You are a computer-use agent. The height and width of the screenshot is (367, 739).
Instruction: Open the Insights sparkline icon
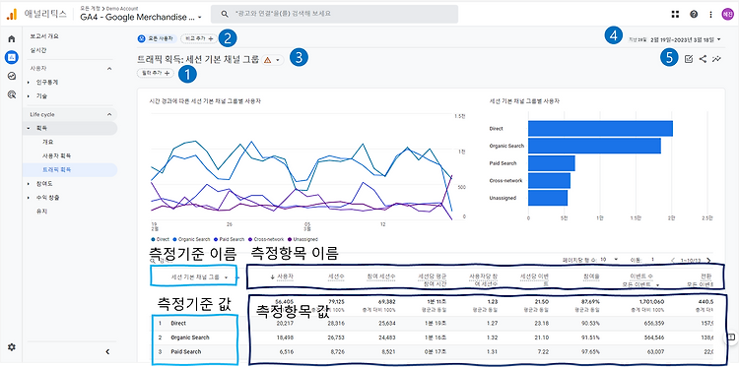[717, 59]
